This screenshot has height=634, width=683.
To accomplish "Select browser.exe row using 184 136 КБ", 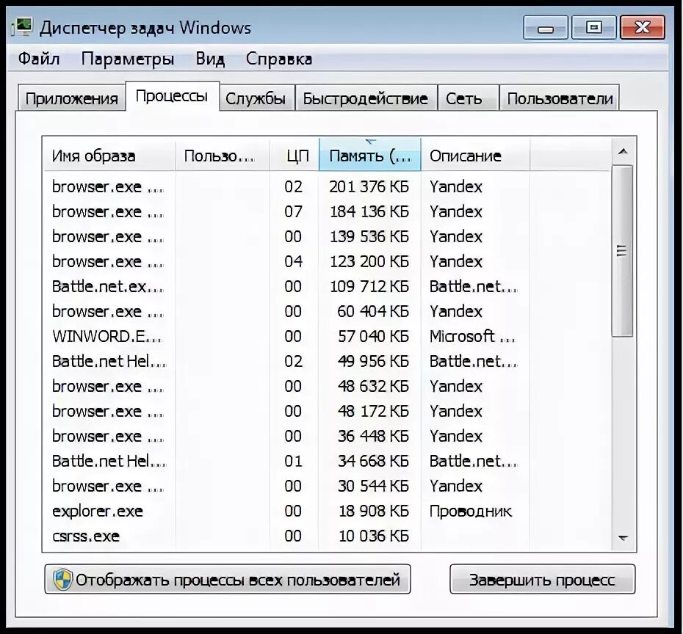I will [327, 211].
